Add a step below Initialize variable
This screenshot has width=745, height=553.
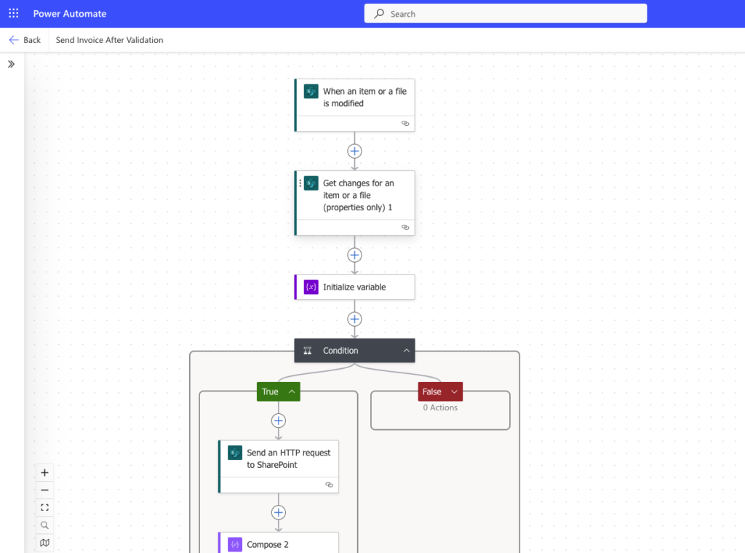[354, 319]
